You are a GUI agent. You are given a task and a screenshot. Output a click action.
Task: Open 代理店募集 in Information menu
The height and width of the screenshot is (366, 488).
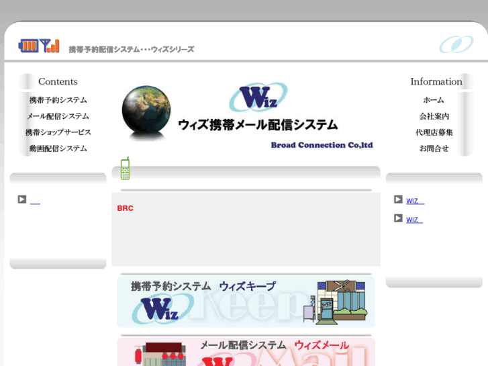pyautogui.click(x=434, y=132)
